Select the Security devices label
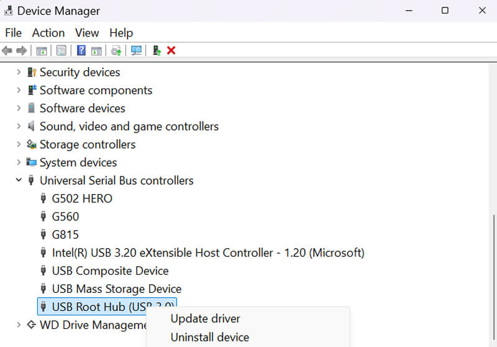 click(x=80, y=72)
